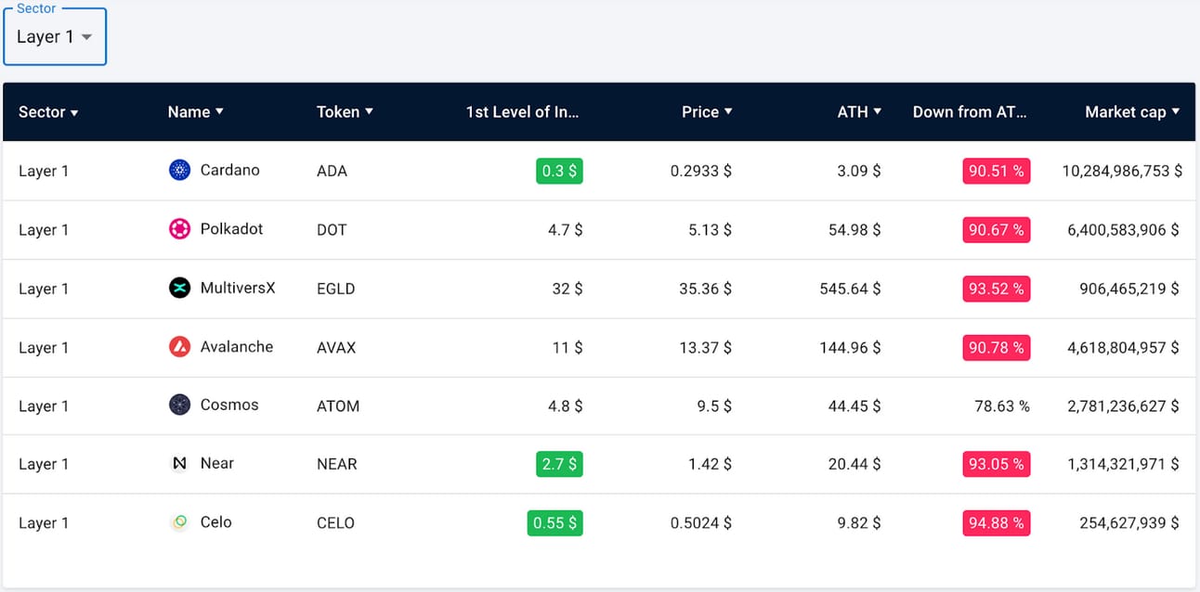
Task: Click Celo's red 94.88 % badge
Action: 996,523
